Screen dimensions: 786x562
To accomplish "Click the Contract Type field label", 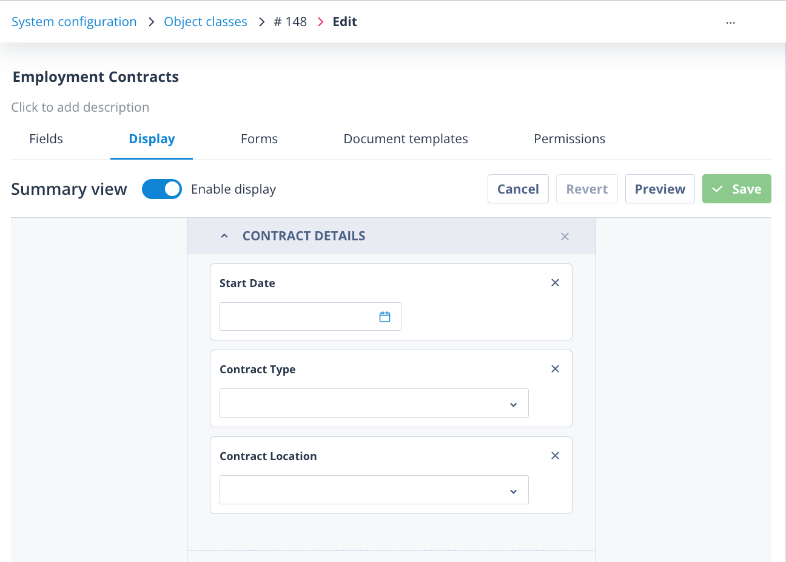I will click(258, 370).
